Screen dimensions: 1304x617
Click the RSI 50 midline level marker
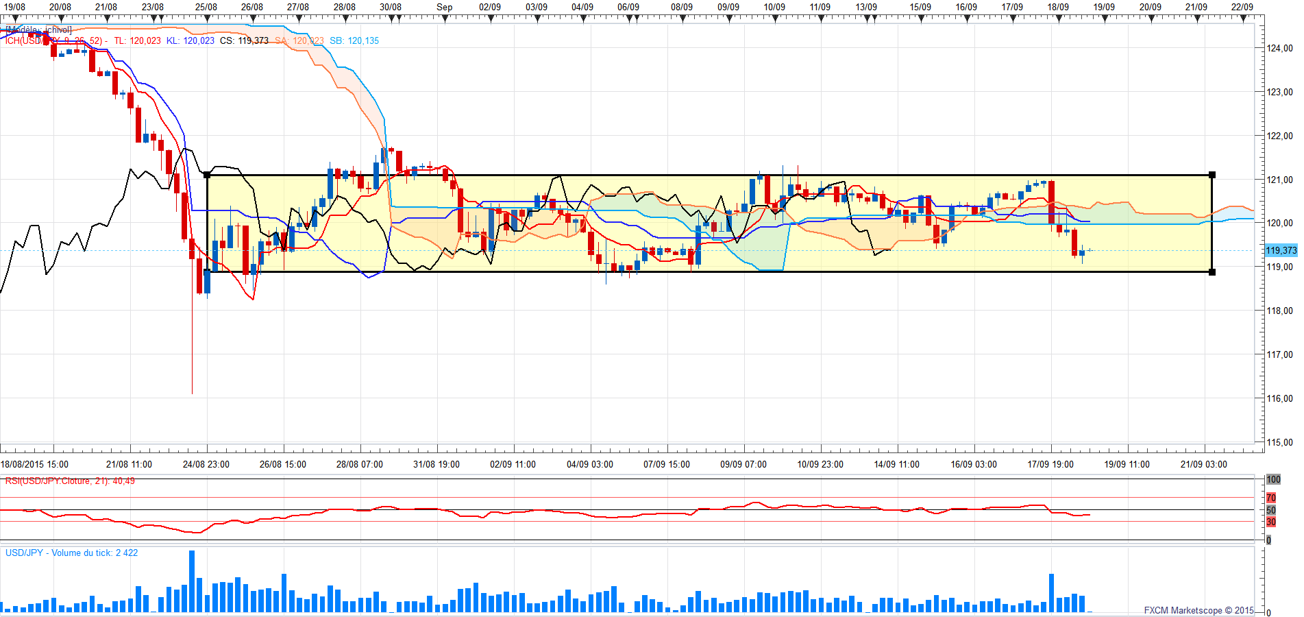click(1271, 510)
